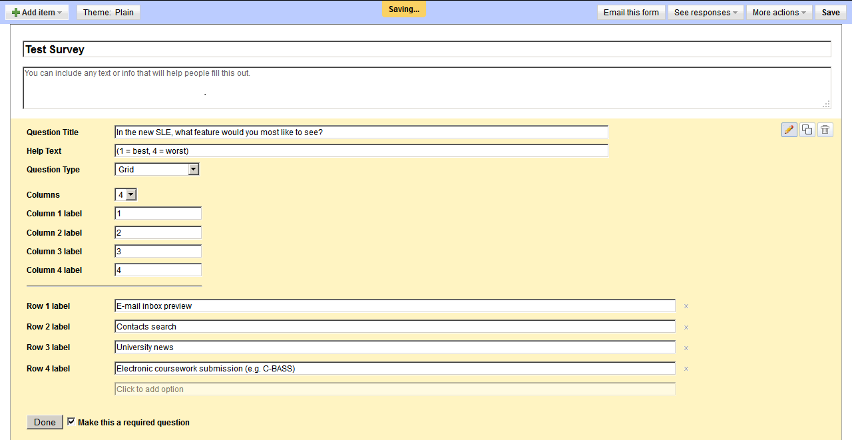Click the Test Survey title field
852x440 pixels.
(427, 49)
